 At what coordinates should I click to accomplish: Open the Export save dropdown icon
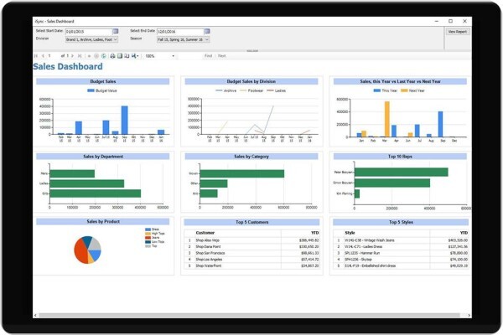135,56
